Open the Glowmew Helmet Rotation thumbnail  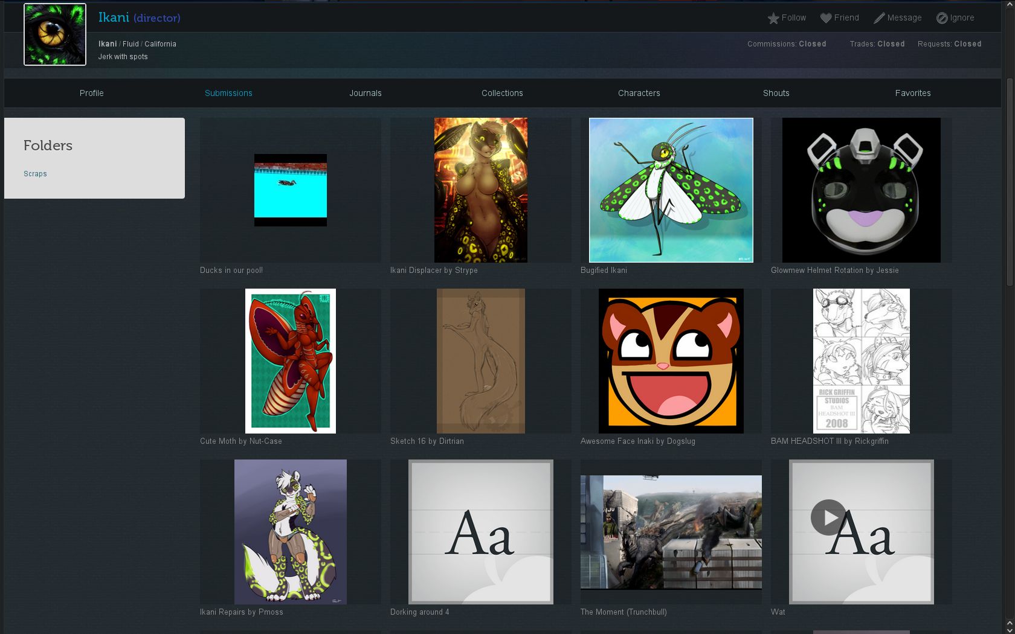pyautogui.click(x=861, y=190)
